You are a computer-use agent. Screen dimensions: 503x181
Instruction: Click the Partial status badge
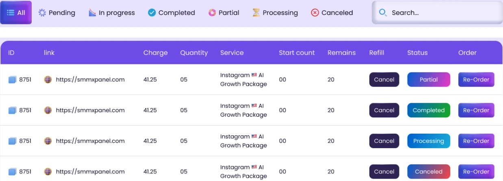pos(429,80)
